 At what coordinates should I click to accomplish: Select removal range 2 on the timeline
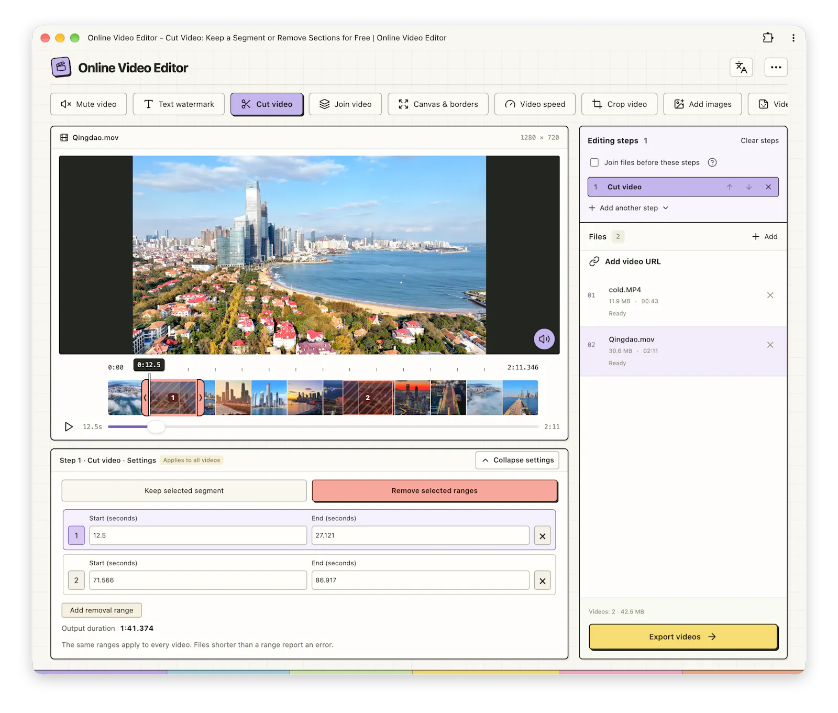(x=368, y=398)
